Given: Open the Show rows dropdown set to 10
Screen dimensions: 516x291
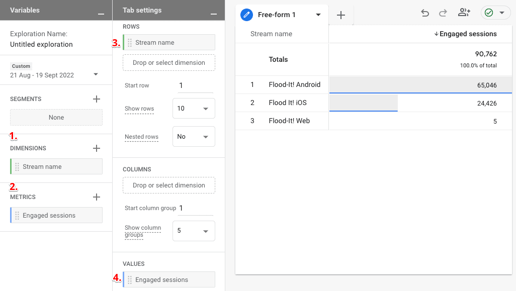Looking at the screenshot, I should click(x=194, y=108).
